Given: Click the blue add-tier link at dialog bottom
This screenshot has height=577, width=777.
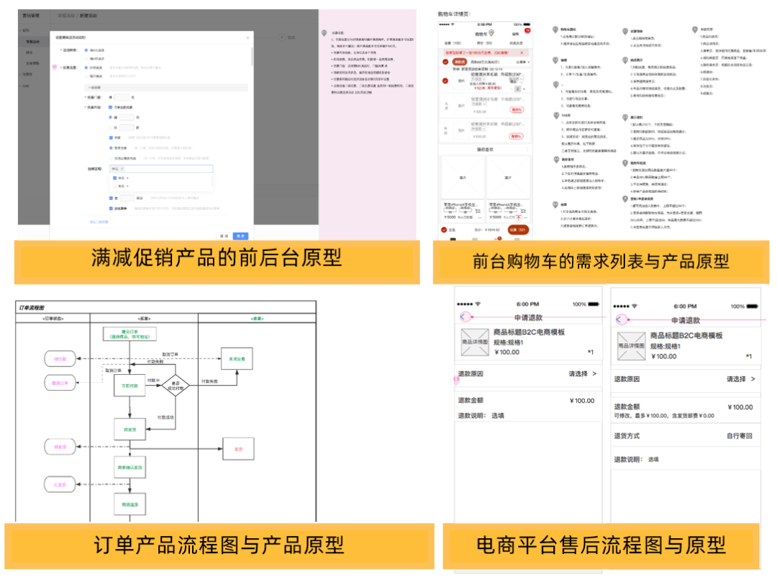Looking at the screenshot, I should pyautogui.click(x=99, y=222).
